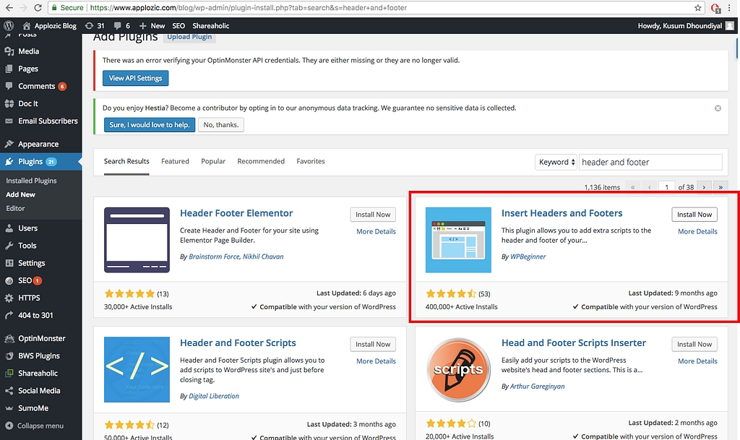740x440 pixels.
Task: Dismiss the Hestia notice with X icon
Action: click(x=718, y=108)
